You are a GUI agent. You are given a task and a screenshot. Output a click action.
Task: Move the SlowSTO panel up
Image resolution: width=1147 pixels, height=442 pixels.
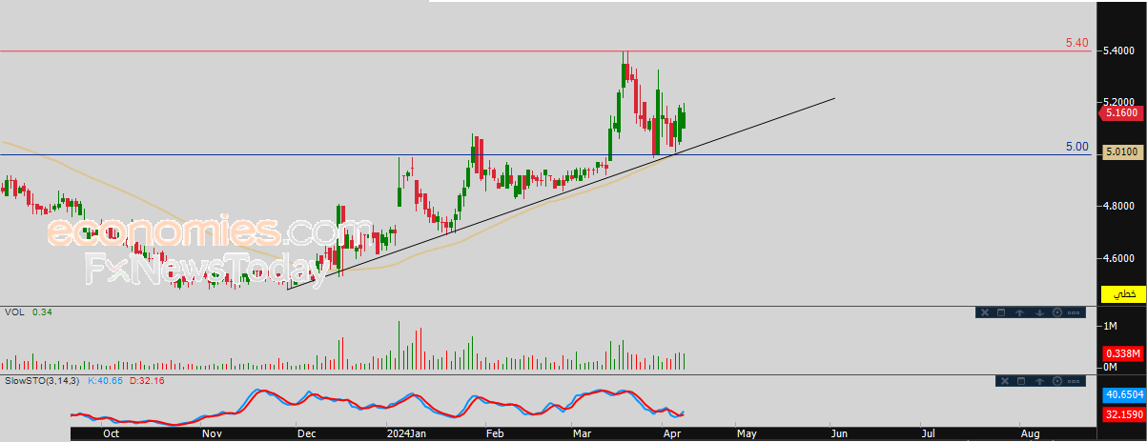[x=1039, y=381]
